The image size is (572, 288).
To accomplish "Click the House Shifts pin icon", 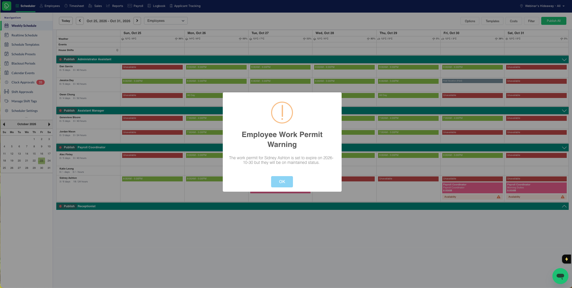I will coord(117,50).
